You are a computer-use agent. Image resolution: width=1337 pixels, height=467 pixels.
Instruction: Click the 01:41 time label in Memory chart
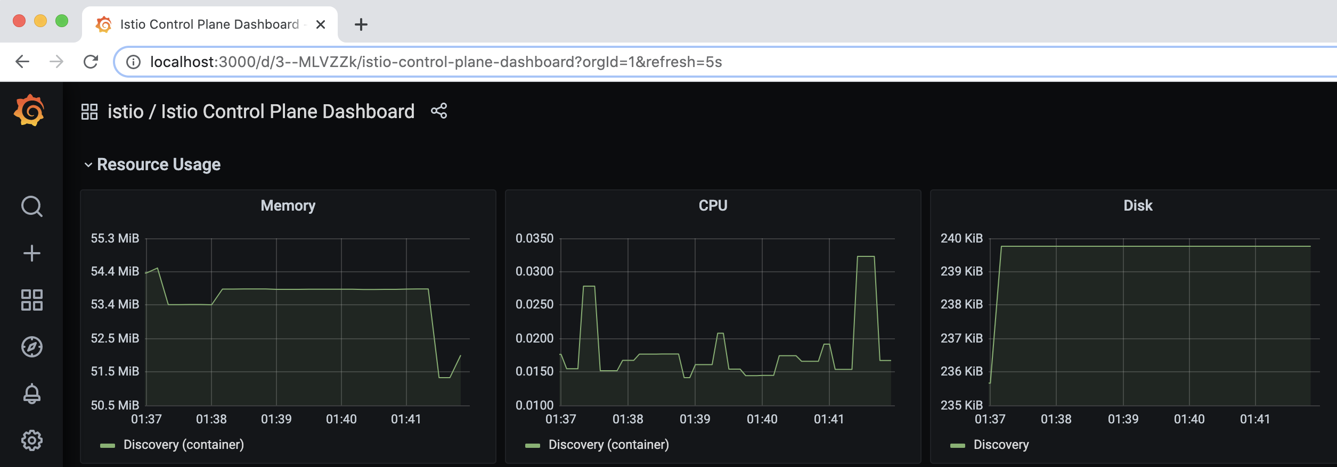point(406,419)
